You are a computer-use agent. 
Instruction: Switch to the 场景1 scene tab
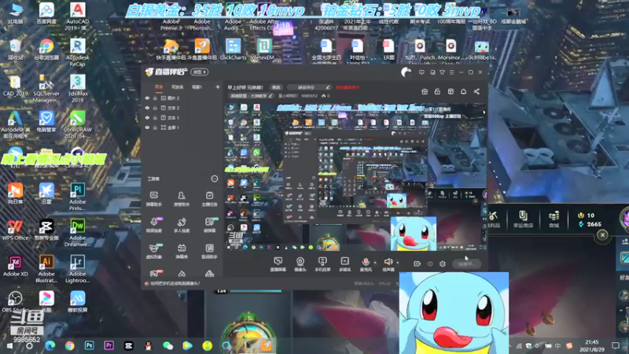coord(197,87)
